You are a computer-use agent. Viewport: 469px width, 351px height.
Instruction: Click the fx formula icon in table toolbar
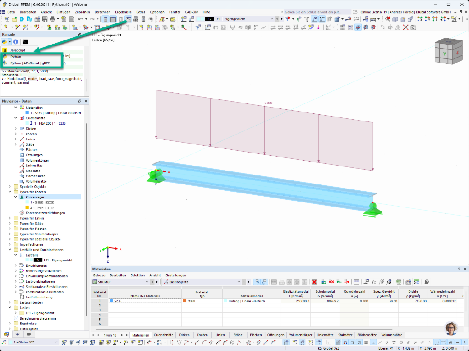[x=374, y=282]
